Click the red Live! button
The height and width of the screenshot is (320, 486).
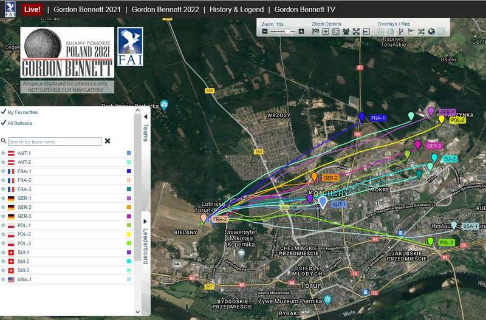(32, 10)
